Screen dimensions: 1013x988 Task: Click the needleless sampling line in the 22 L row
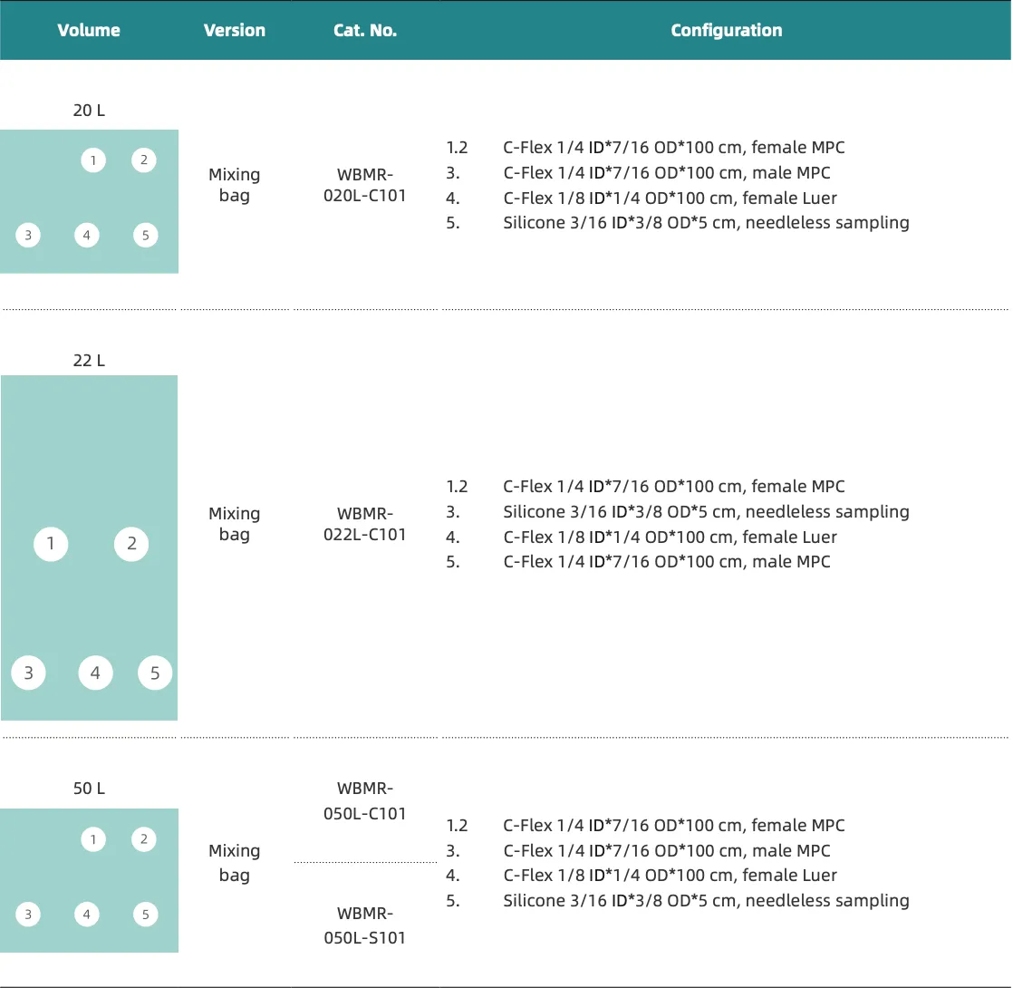[x=706, y=512]
